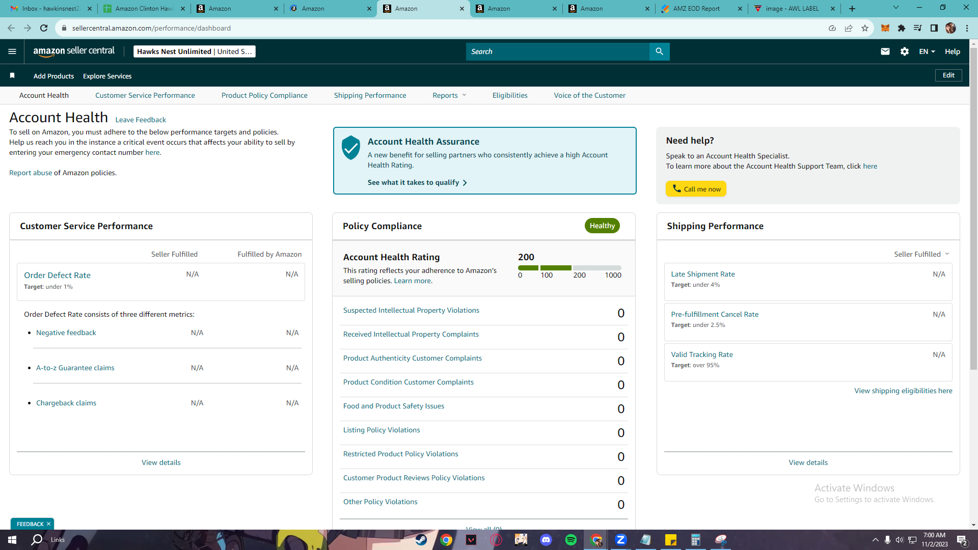Click the phone icon on Call me now
Screen dimensions: 978x550
tap(676, 188)
